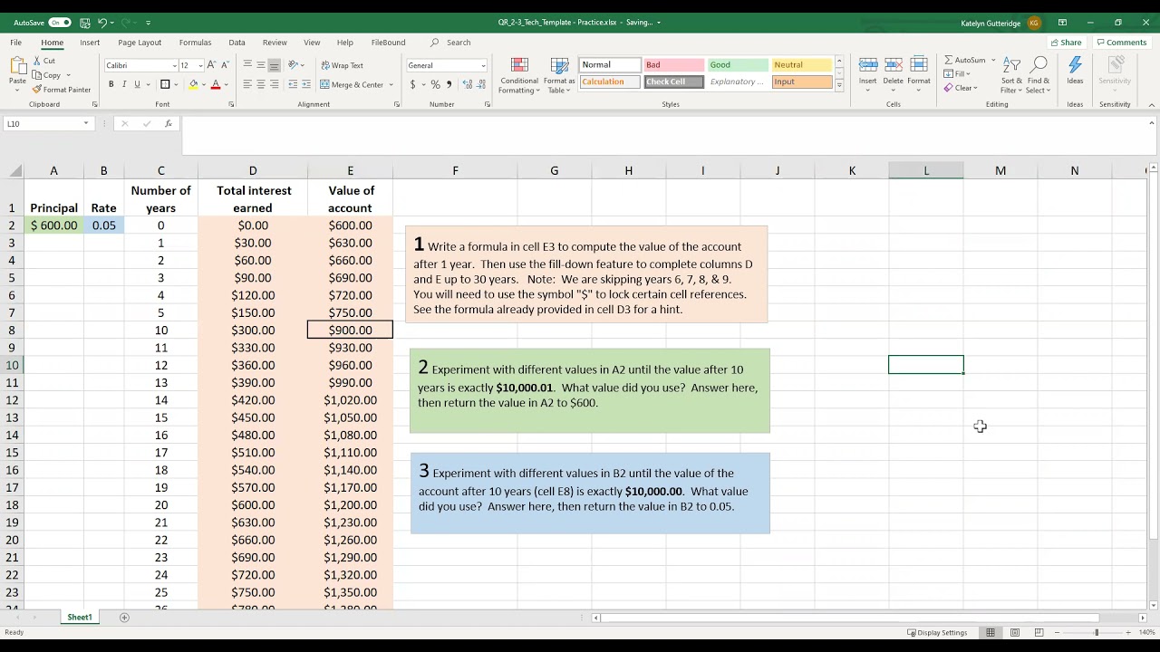Add a new sheet with the plus icon

124,618
